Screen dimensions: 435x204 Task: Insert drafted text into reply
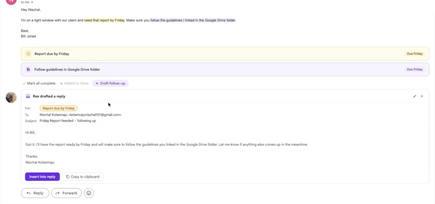43,177
